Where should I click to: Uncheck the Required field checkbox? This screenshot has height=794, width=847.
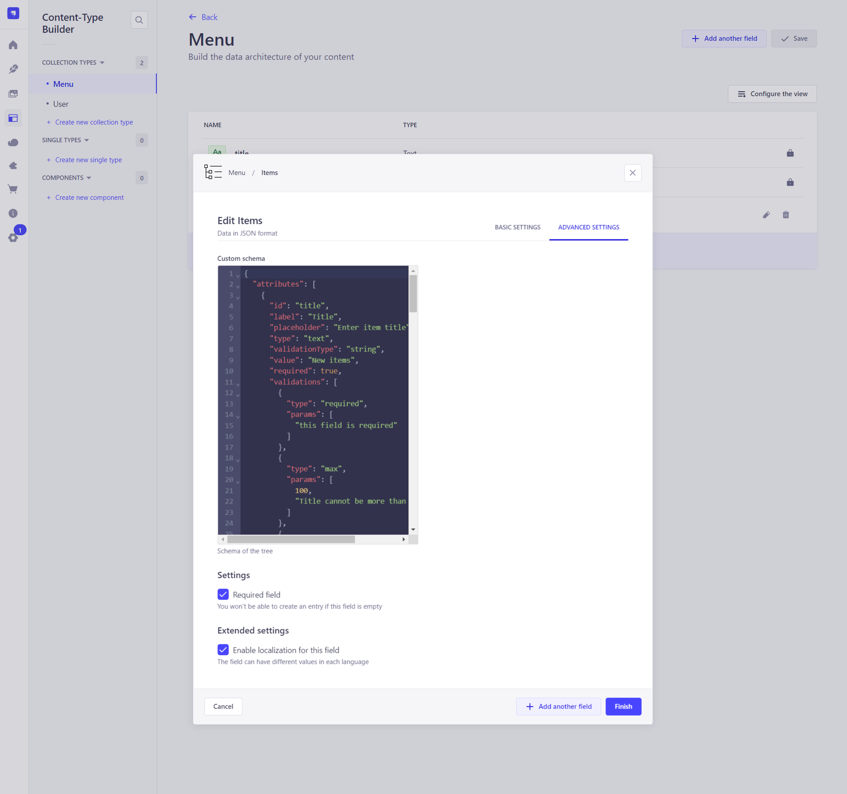point(223,594)
